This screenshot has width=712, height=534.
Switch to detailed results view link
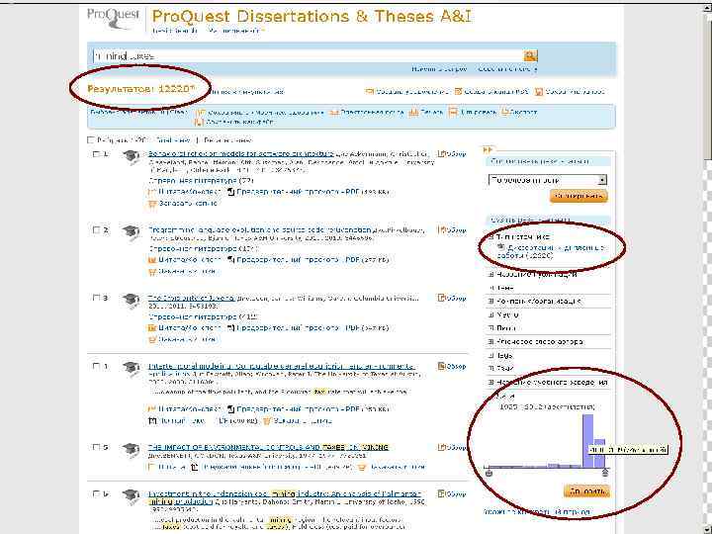(227, 140)
